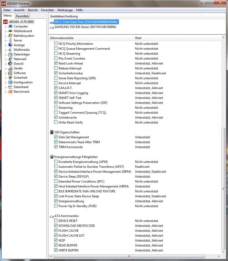The height and width of the screenshot is (261, 228).
Task: Click the Sicherheit shield icon
Action: [10, 78]
